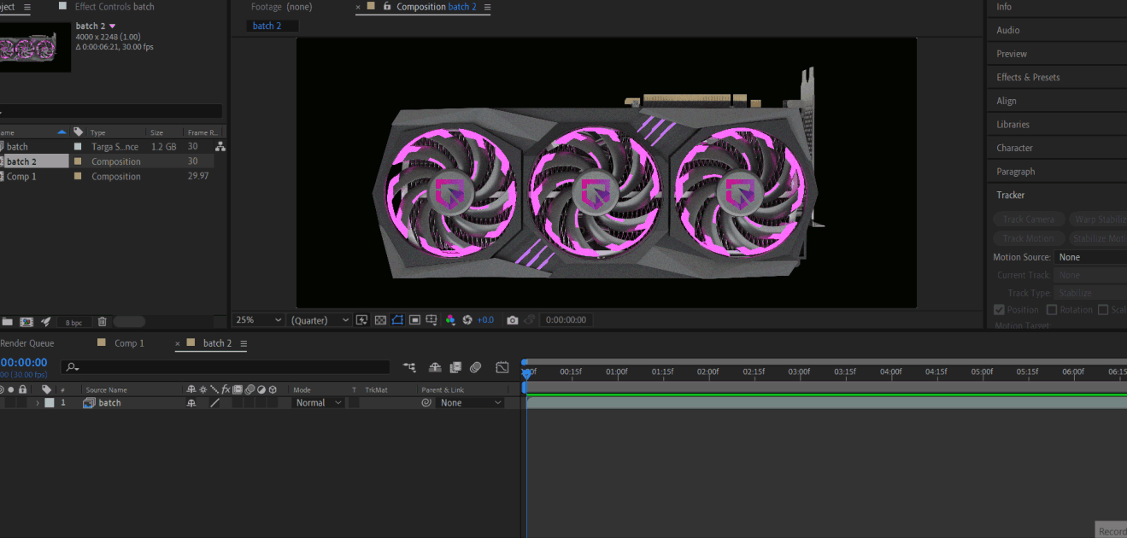1127x538 pixels.
Task: Click the Create new composition icon
Action: click(x=26, y=322)
